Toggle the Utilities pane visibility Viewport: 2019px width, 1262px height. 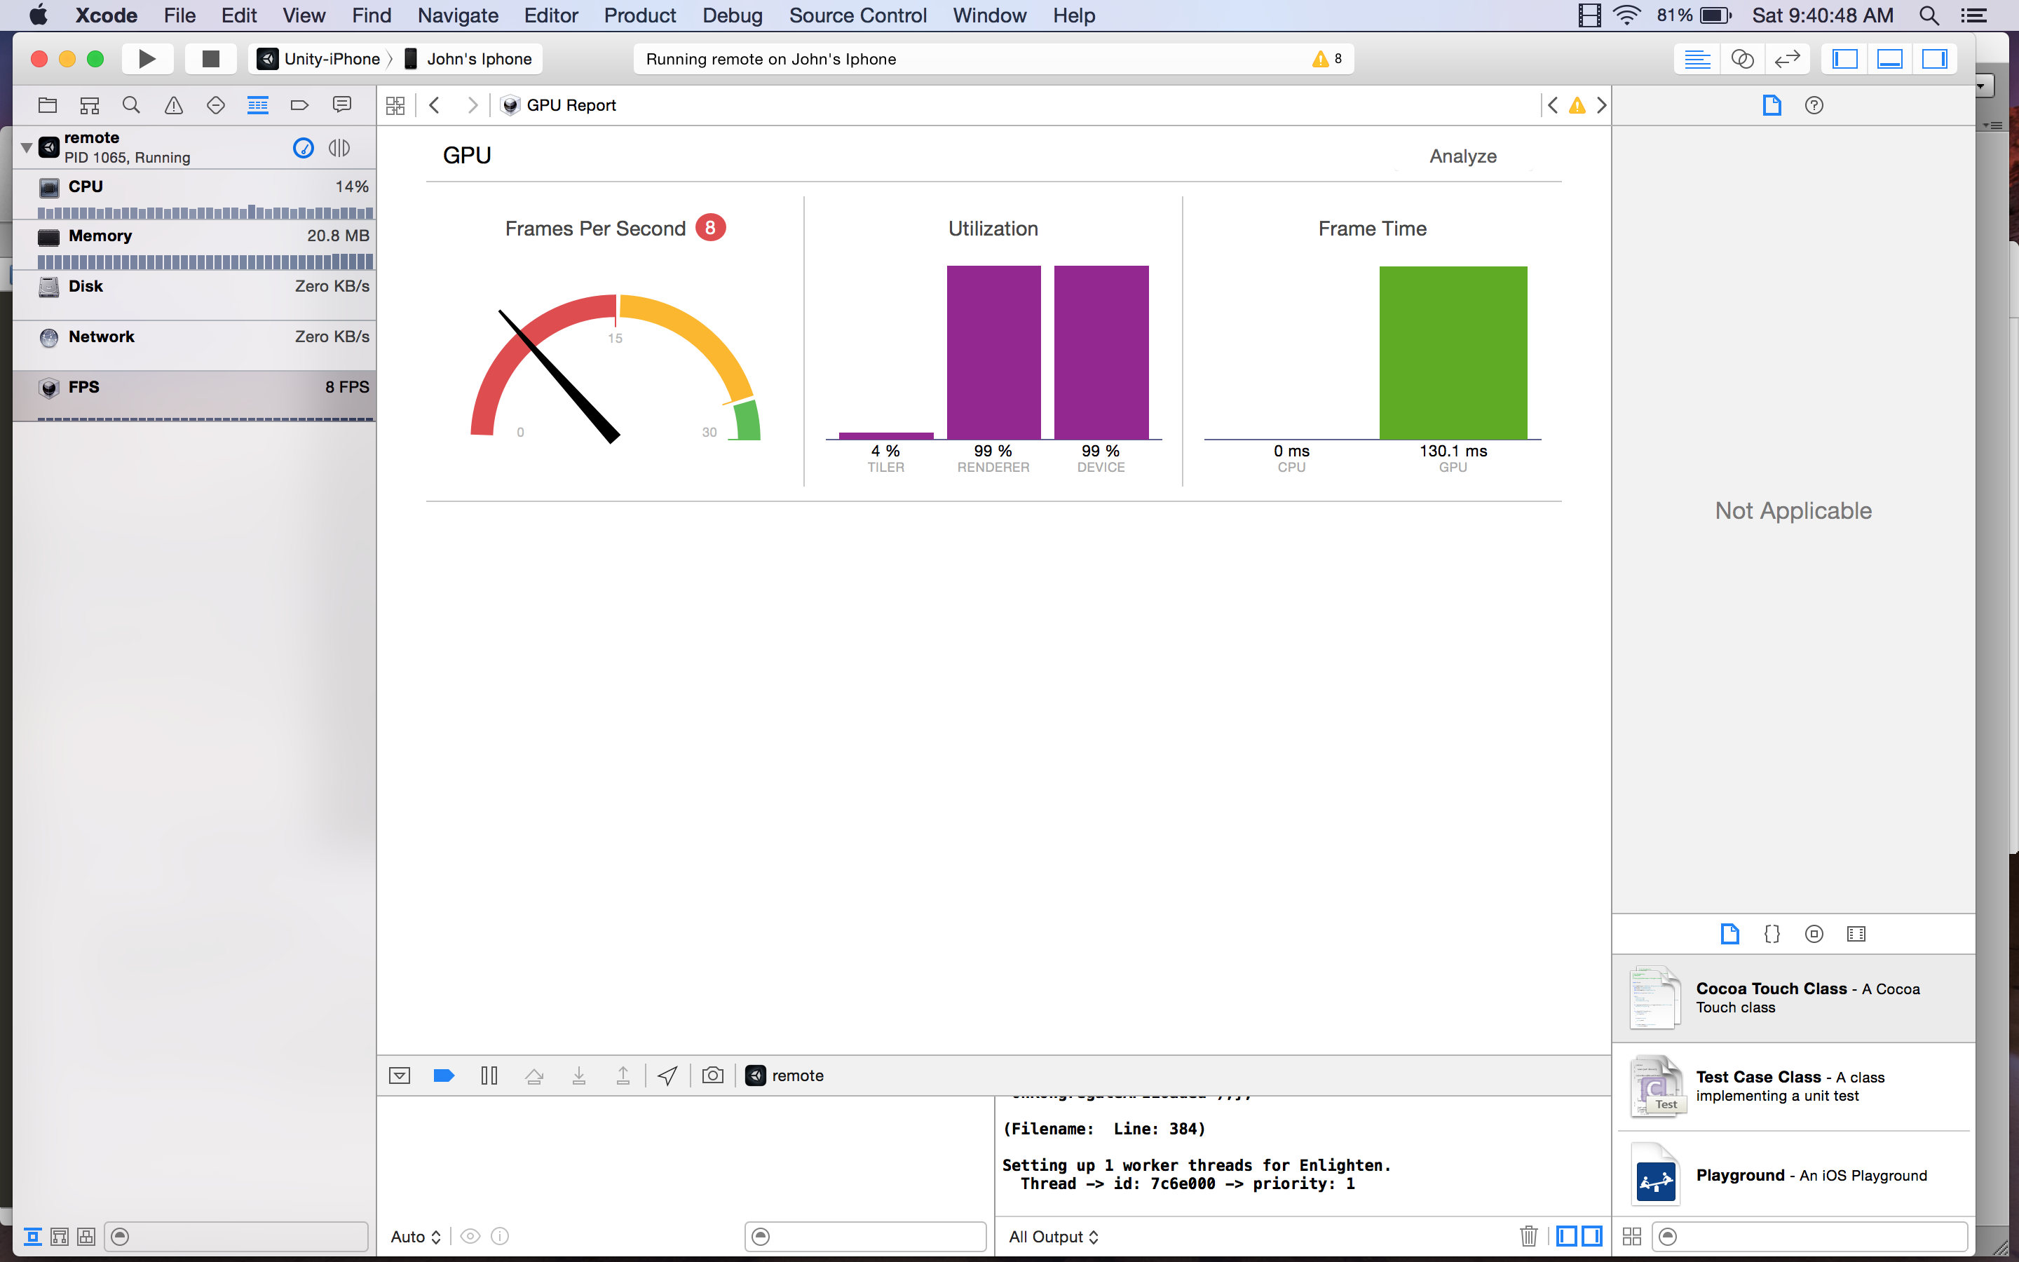(x=1935, y=60)
